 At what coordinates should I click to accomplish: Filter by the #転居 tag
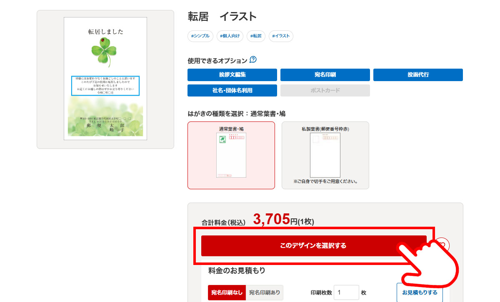[x=256, y=36]
